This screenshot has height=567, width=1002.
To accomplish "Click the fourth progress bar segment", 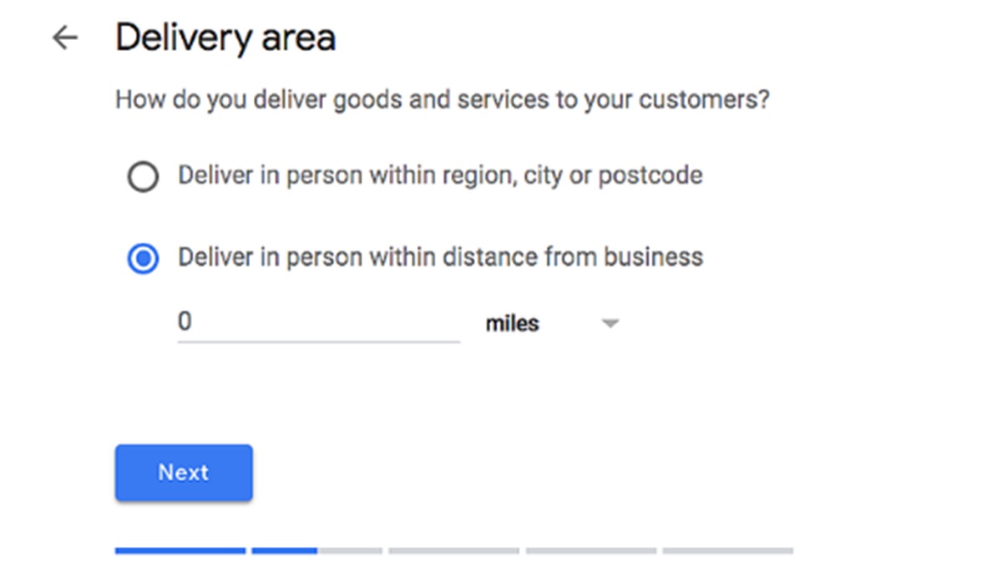I will coord(590,551).
